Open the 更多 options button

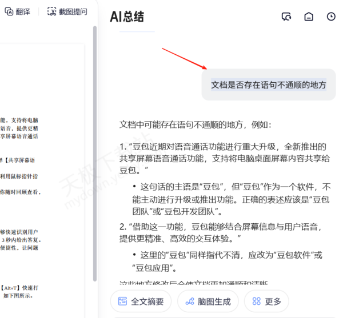[266, 301]
